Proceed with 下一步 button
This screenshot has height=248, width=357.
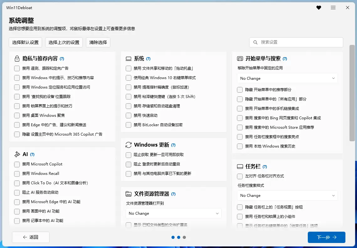coord(327,237)
